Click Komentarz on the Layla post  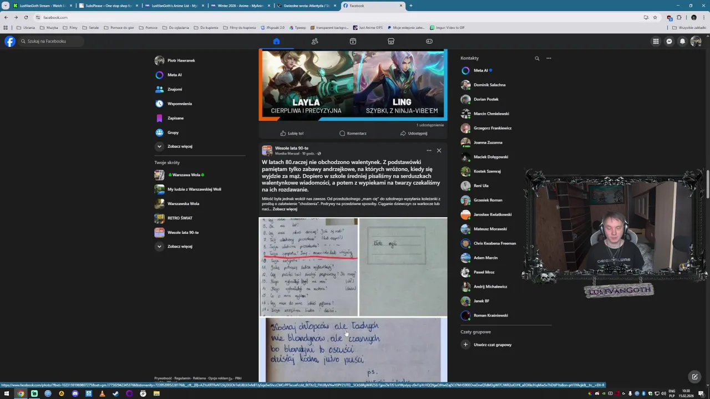pos(353,133)
